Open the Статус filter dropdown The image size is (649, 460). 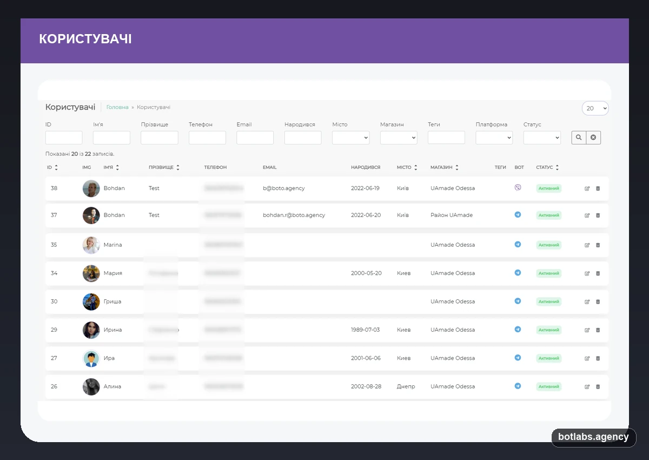tap(542, 137)
